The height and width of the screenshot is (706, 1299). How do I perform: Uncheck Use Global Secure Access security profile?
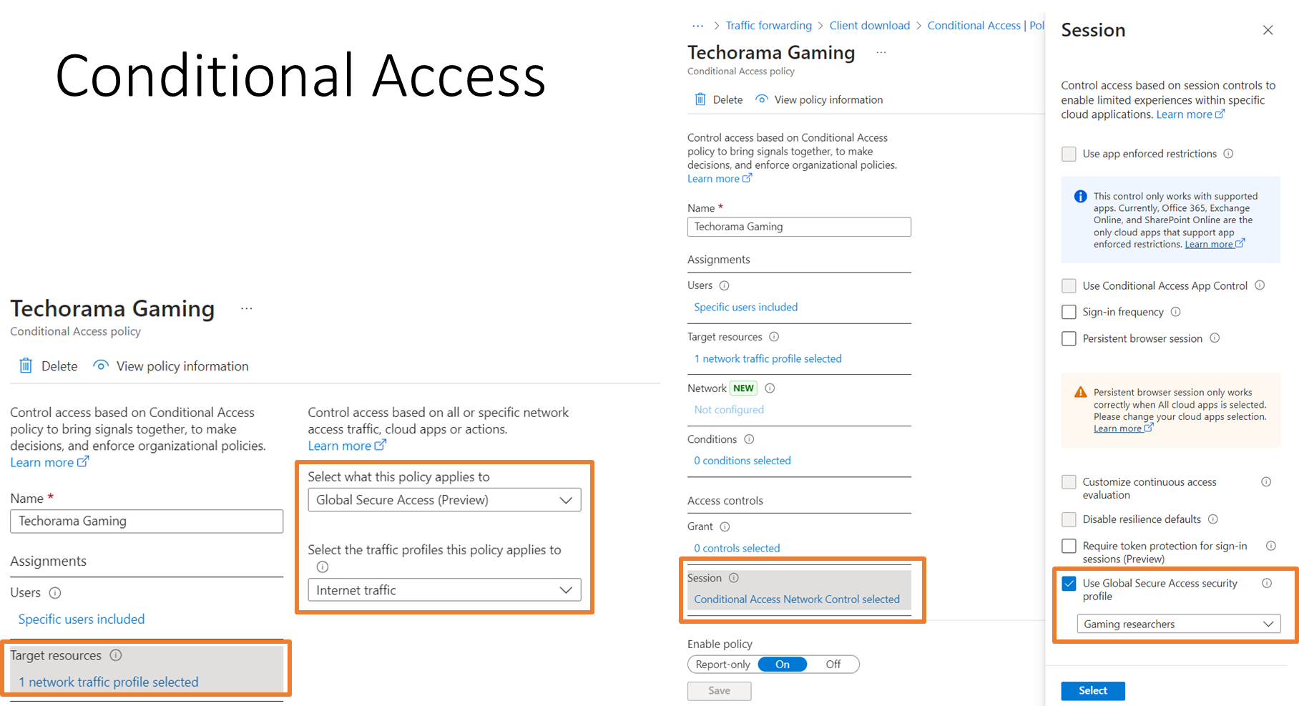pyautogui.click(x=1069, y=584)
